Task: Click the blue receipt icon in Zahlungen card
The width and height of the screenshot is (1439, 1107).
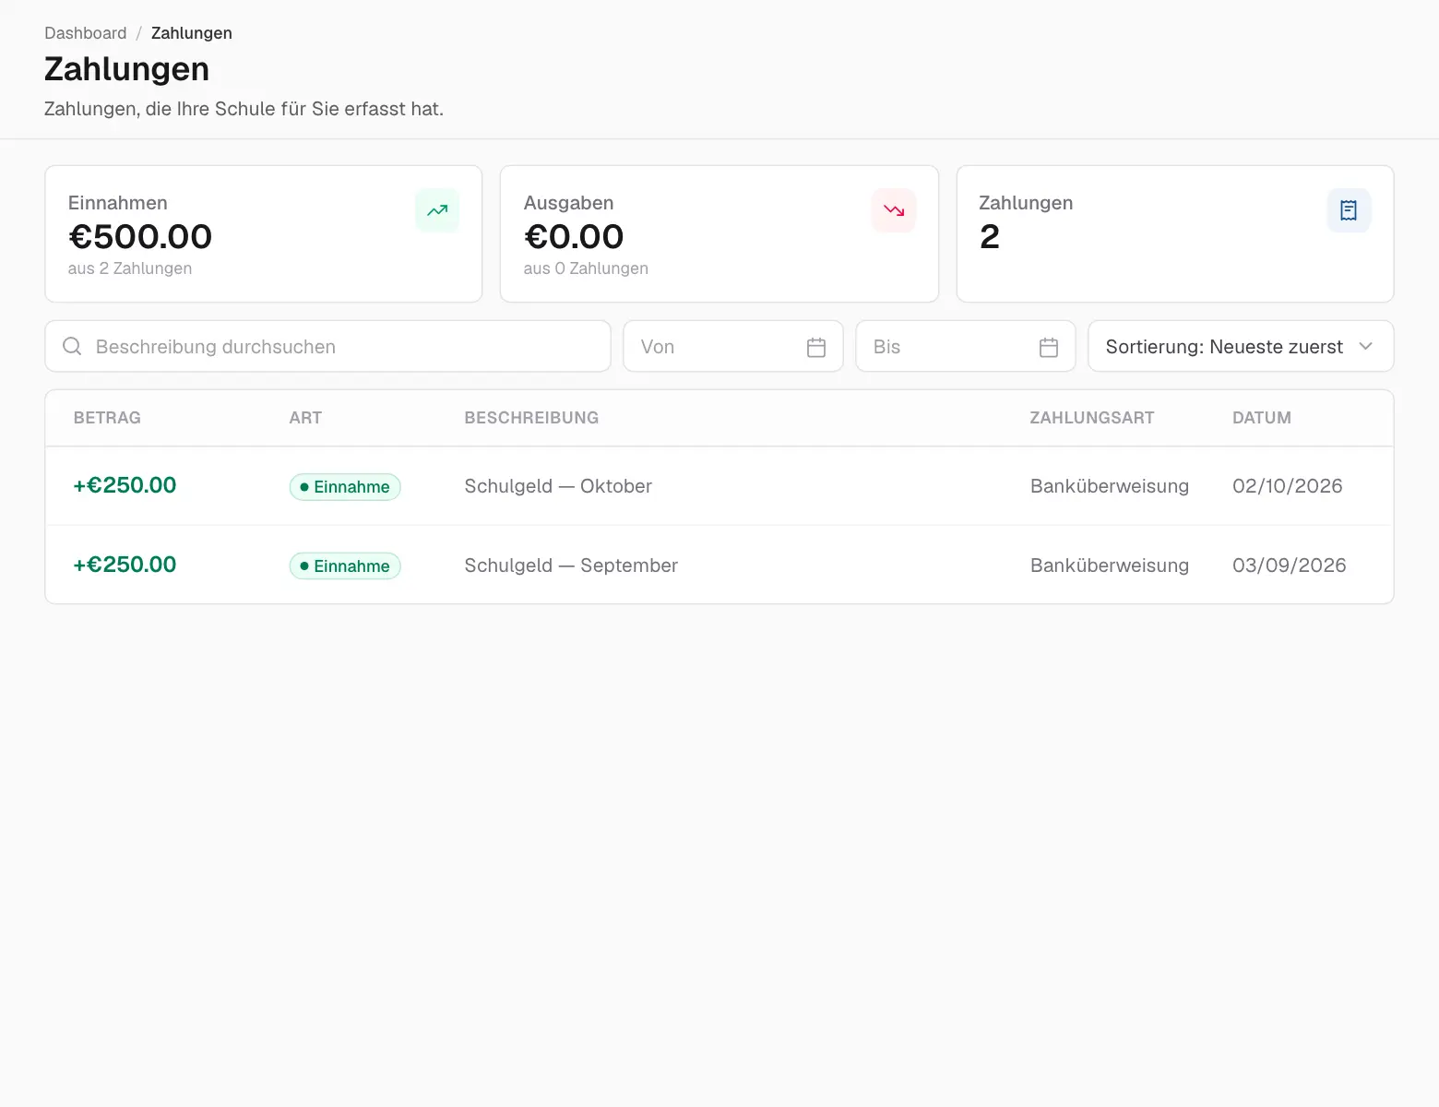Action: pos(1349,210)
